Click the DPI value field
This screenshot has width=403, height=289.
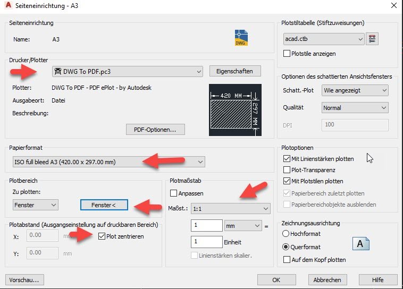coord(355,125)
